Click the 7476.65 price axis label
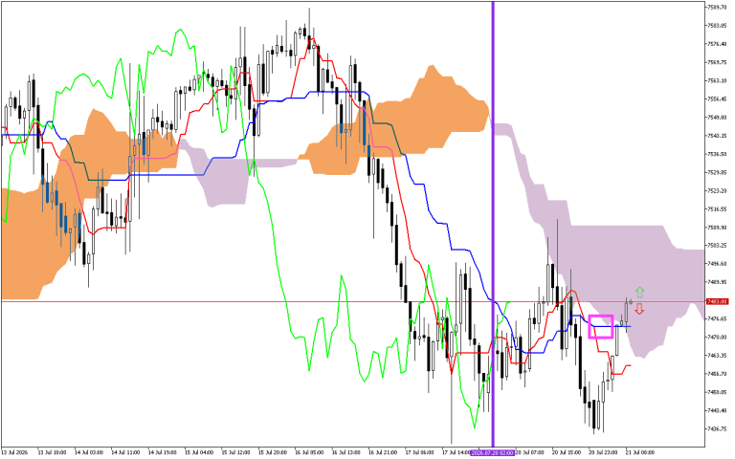Screen dimensions: 735x459 (x=717, y=319)
